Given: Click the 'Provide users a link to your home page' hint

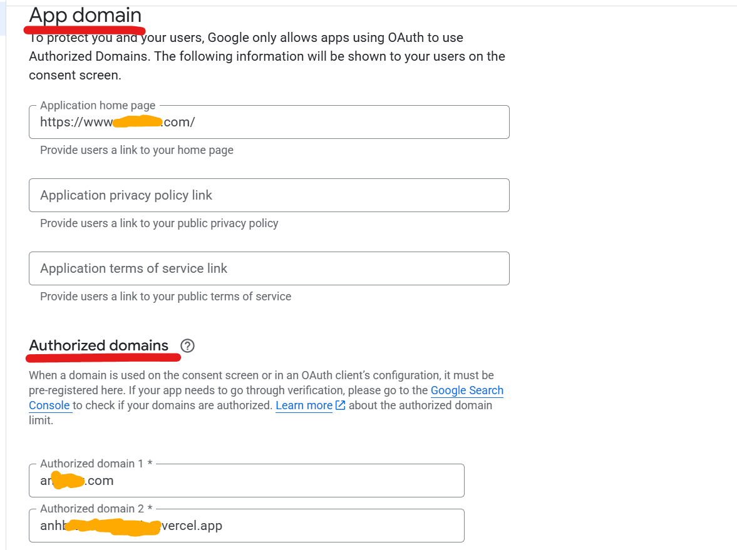Looking at the screenshot, I should (137, 150).
